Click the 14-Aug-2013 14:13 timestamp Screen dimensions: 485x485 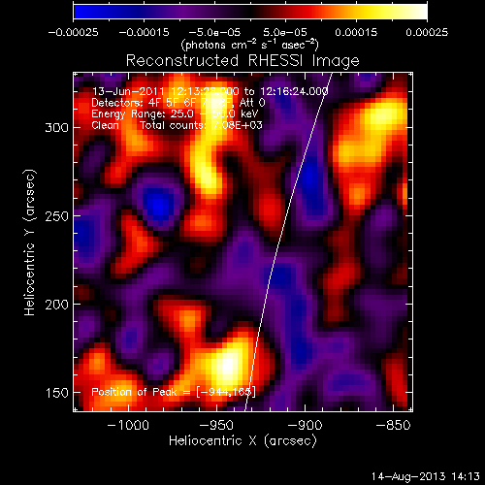[426, 476]
